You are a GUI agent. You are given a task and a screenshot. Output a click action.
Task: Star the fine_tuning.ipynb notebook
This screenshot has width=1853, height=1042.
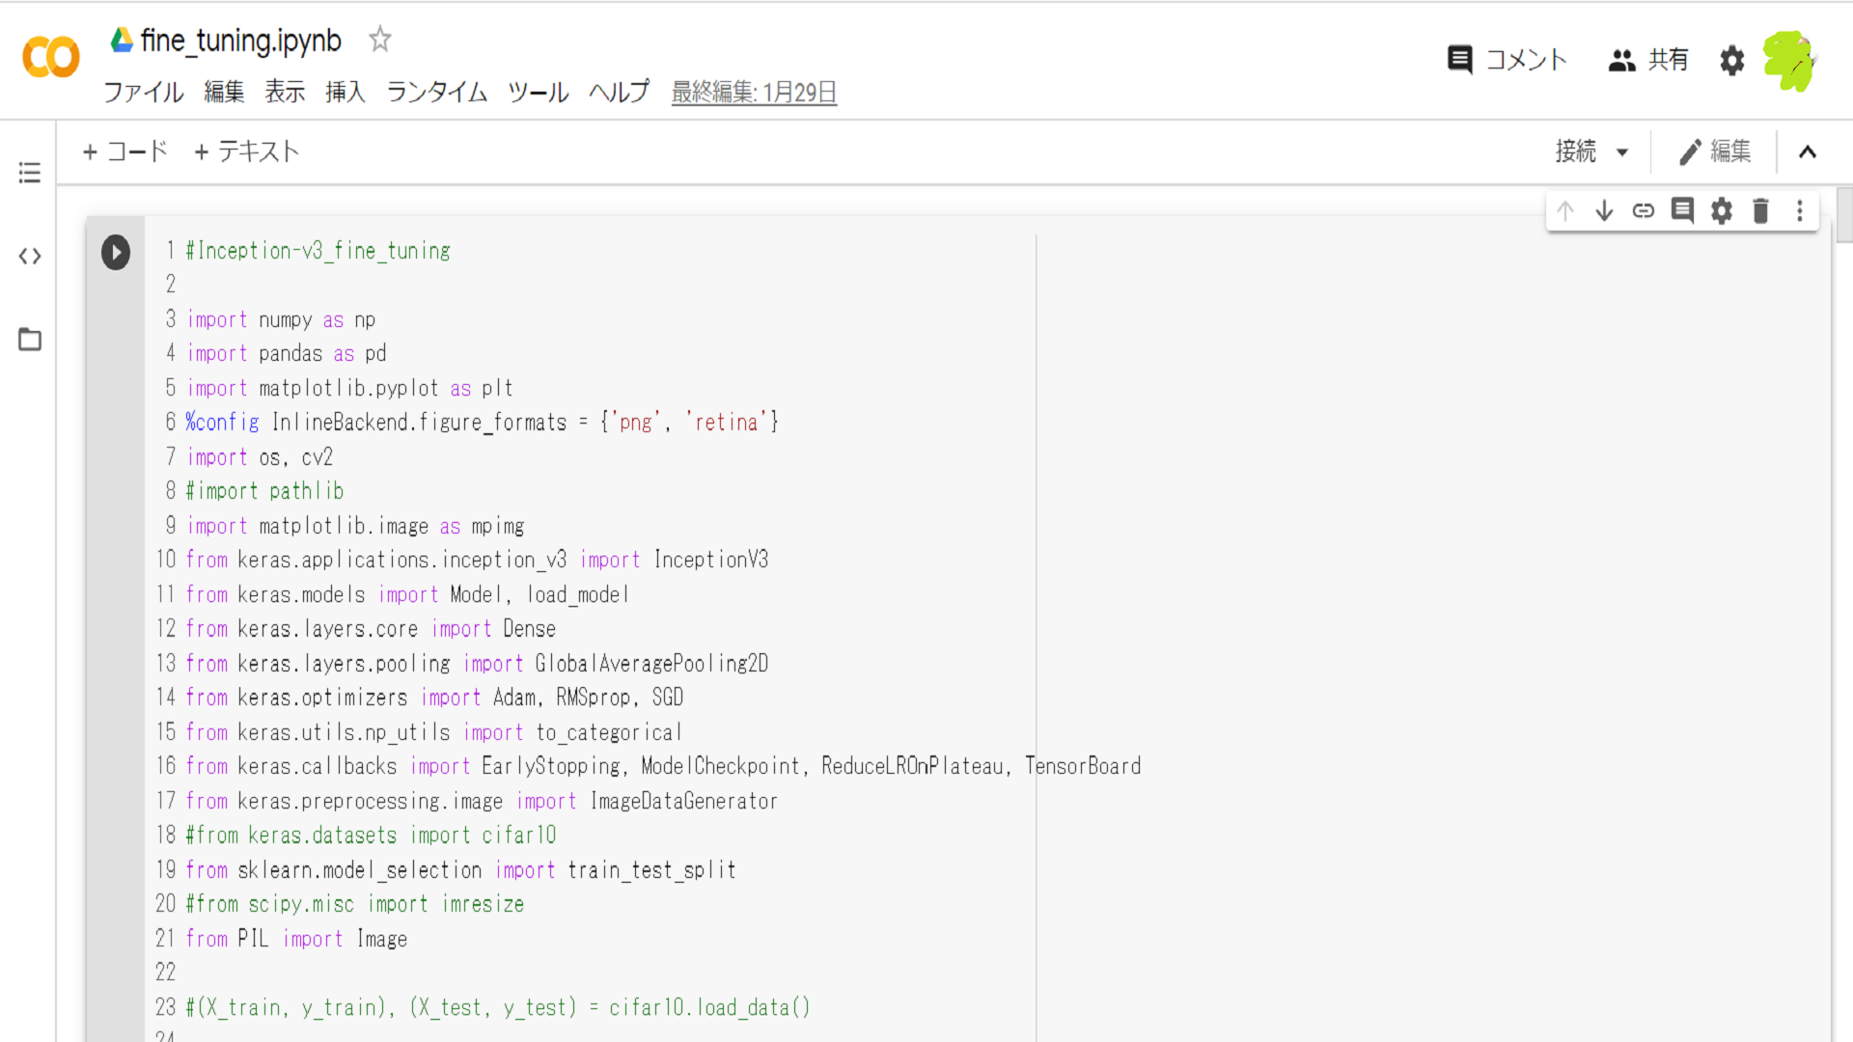[x=380, y=41]
